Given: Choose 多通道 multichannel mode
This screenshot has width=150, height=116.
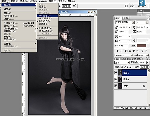Looking at the screenshot, I should [47, 24].
